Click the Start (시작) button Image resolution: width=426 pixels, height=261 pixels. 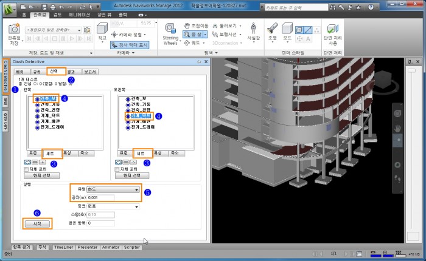pos(37,223)
